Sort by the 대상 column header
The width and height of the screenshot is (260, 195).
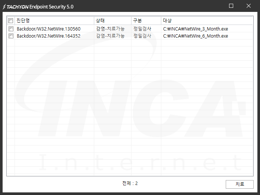pos(207,20)
